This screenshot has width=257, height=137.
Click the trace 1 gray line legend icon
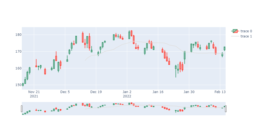click(235, 36)
